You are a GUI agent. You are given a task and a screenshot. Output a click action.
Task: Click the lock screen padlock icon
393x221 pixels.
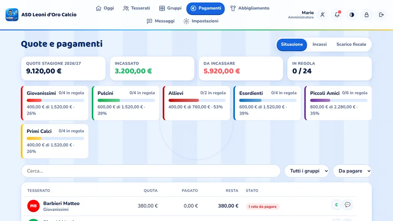pos(366,15)
